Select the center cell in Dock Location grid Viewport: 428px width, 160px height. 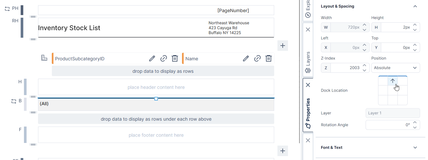393,90
